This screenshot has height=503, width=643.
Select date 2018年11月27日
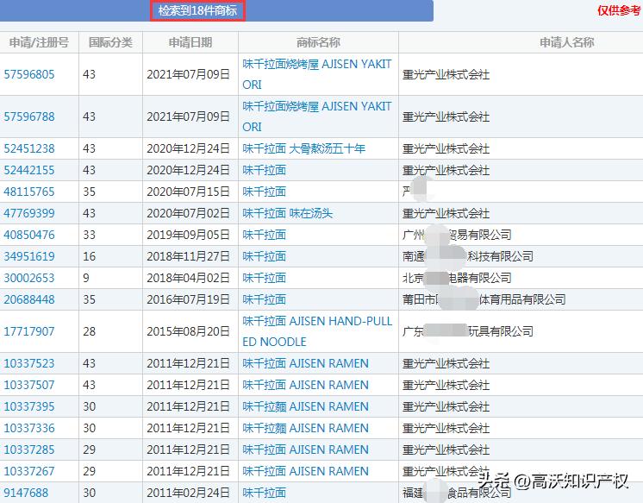pos(188,256)
